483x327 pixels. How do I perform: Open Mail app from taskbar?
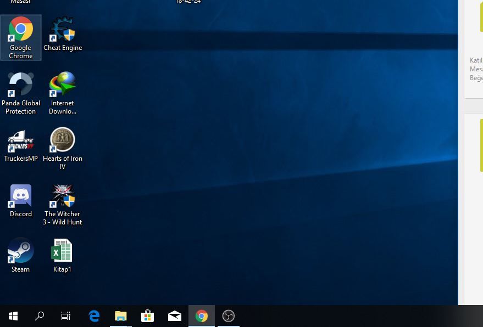pyautogui.click(x=174, y=316)
